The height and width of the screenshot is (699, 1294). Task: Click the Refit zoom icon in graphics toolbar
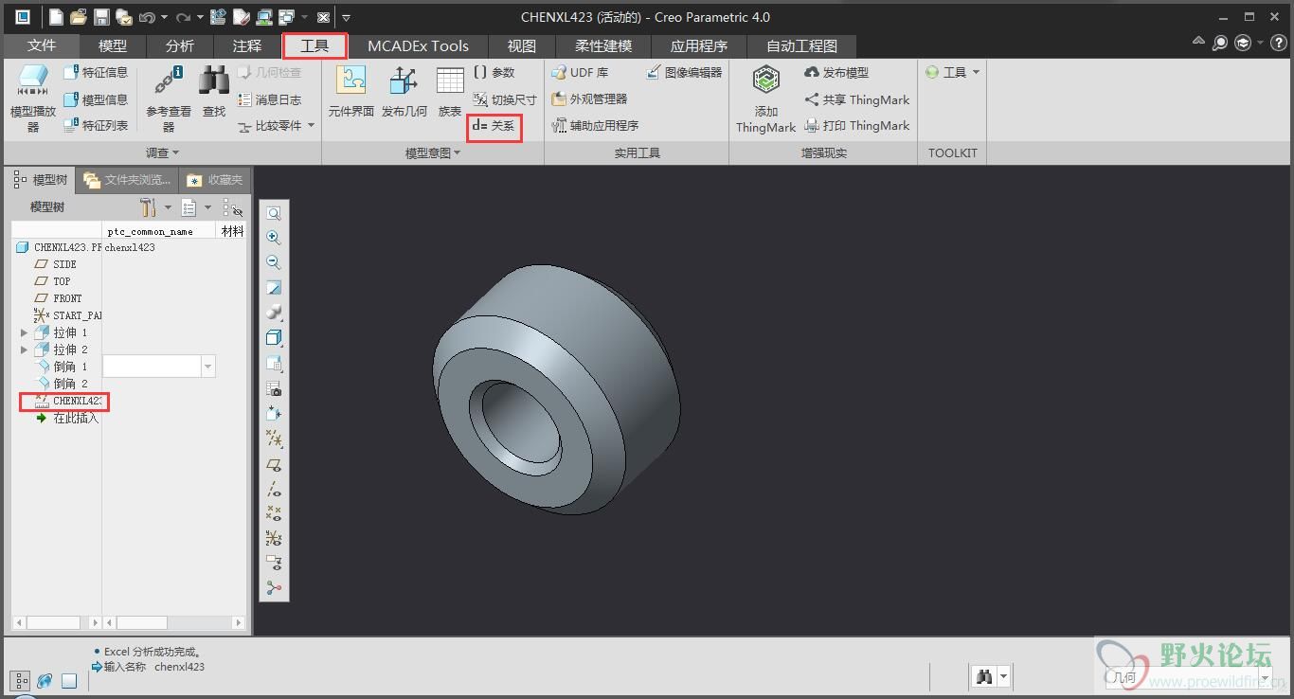pos(274,214)
